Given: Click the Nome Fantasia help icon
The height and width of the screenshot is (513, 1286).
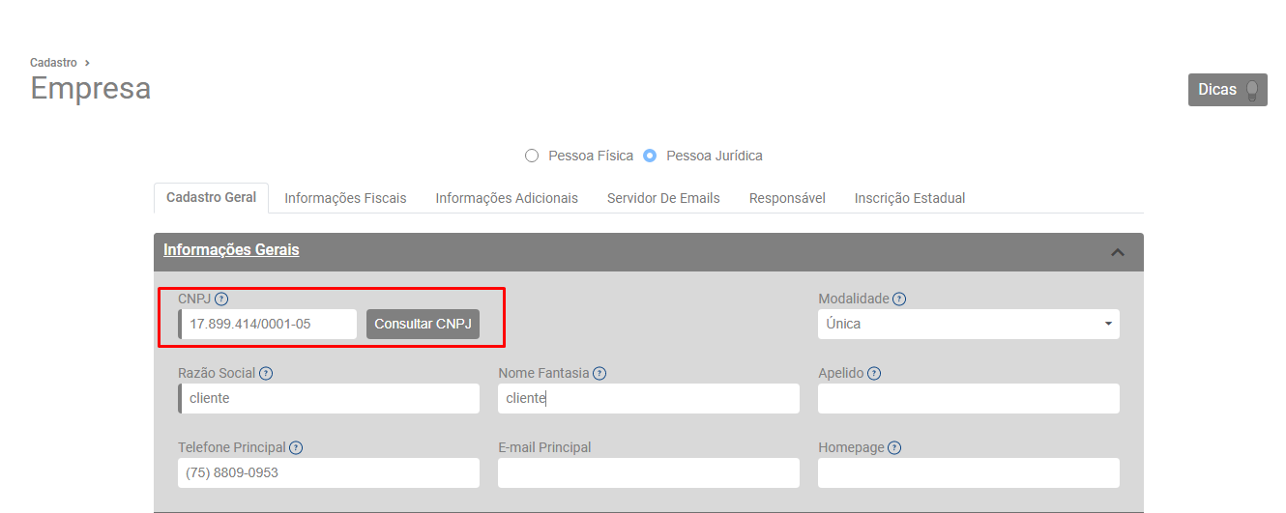Looking at the screenshot, I should tap(599, 374).
